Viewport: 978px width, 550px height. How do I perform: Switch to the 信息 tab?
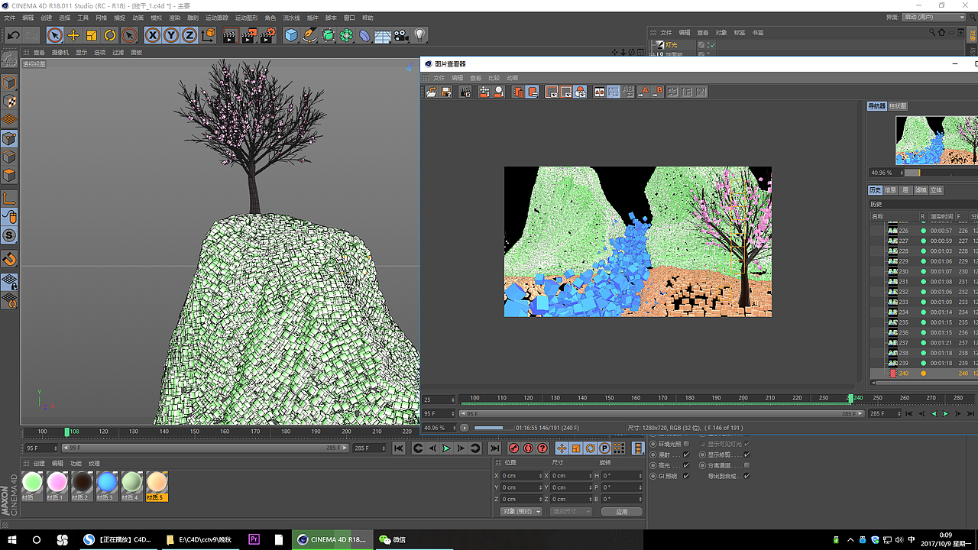891,190
